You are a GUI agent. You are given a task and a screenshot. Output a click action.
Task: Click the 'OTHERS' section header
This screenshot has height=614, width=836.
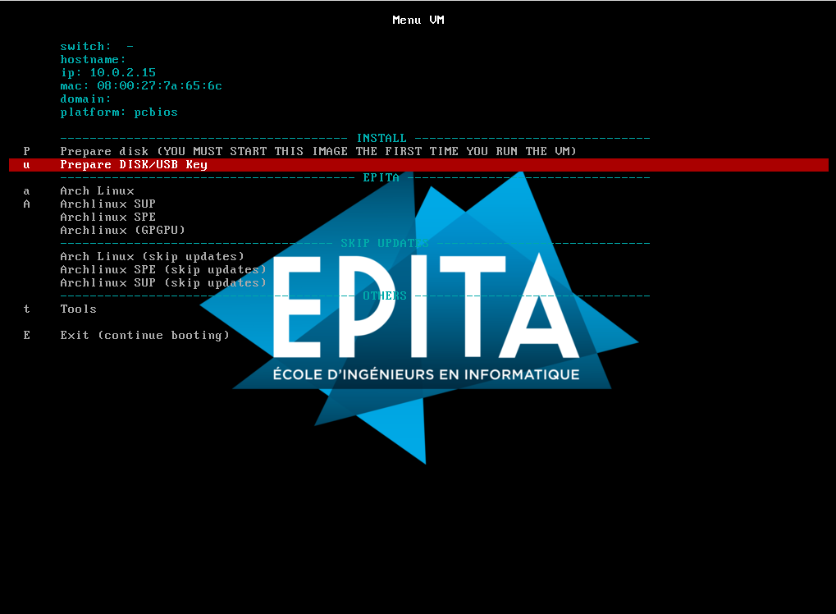385,296
